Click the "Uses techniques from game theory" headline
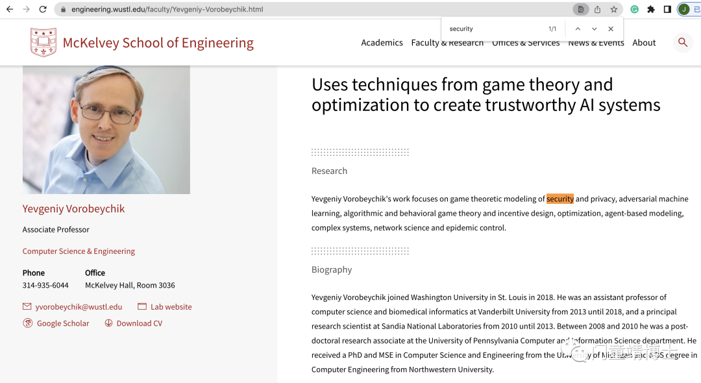Viewport: 701px width, 383px height. point(486,95)
